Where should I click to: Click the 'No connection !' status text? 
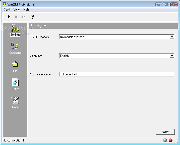coord(13,140)
